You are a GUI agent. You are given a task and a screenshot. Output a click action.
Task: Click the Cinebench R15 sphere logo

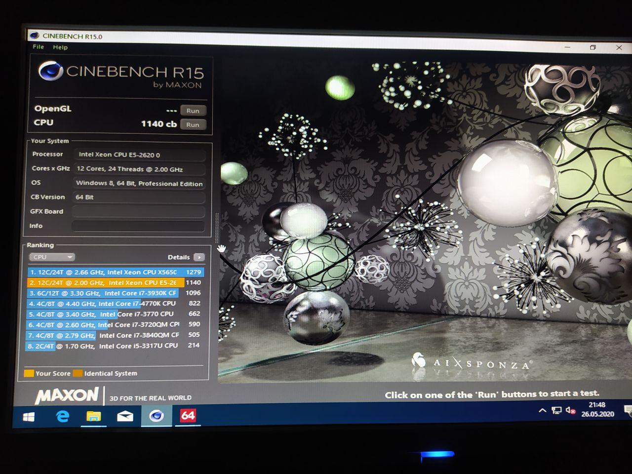(x=50, y=72)
